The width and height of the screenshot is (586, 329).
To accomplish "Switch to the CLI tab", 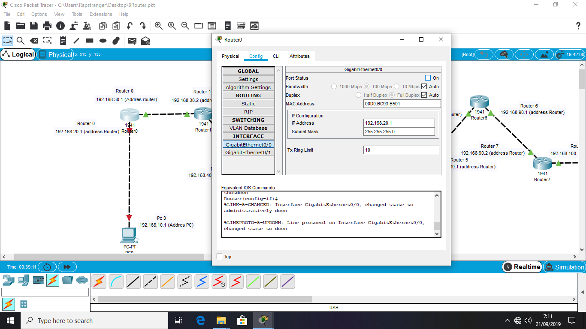I will coord(276,56).
